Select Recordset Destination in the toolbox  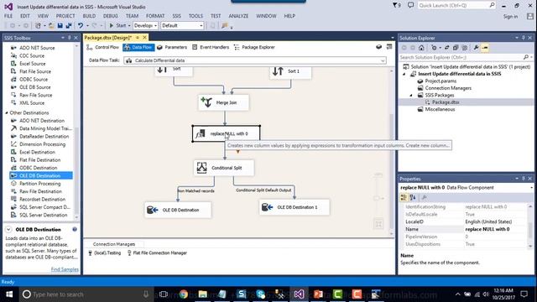pyautogui.click(x=43, y=200)
